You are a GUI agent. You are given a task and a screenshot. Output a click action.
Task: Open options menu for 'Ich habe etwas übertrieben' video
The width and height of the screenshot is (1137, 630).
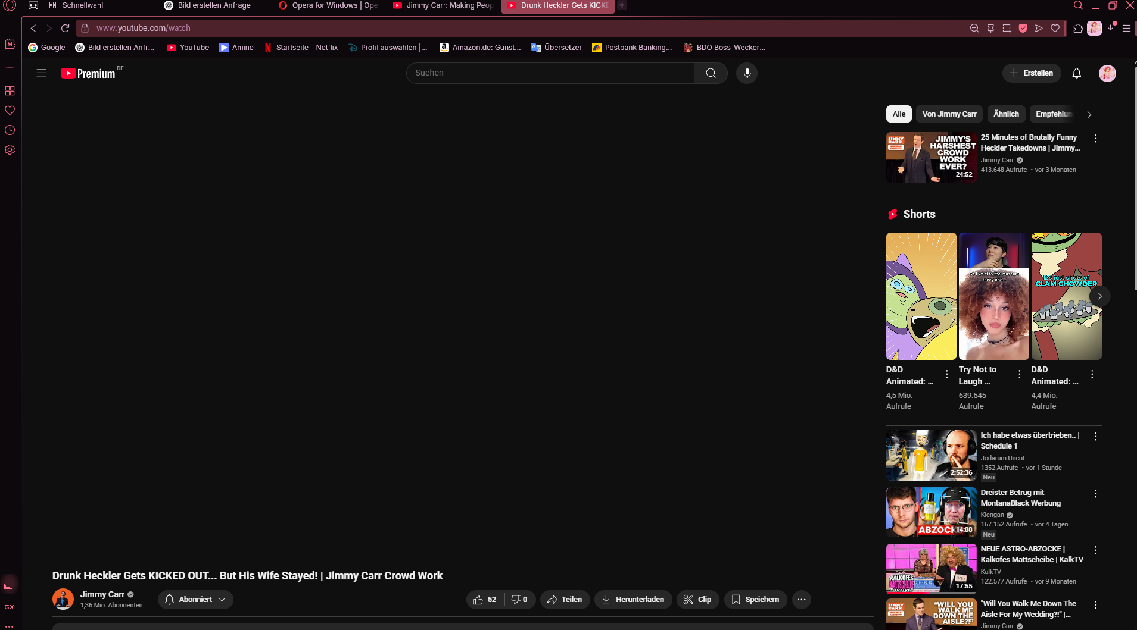coord(1095,437)
